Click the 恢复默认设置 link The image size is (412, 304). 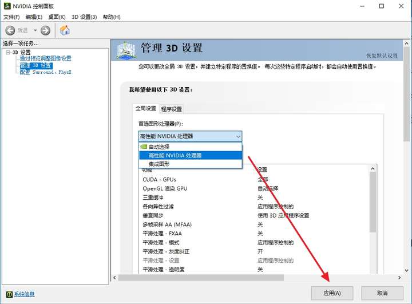click(382, 56)
